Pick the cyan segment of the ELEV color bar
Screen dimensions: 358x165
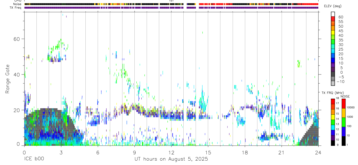coord(333,51)
